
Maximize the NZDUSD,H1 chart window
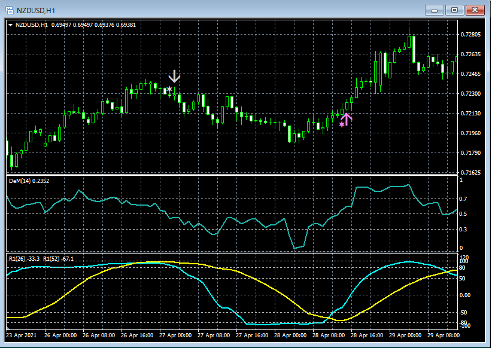point(454,10)
